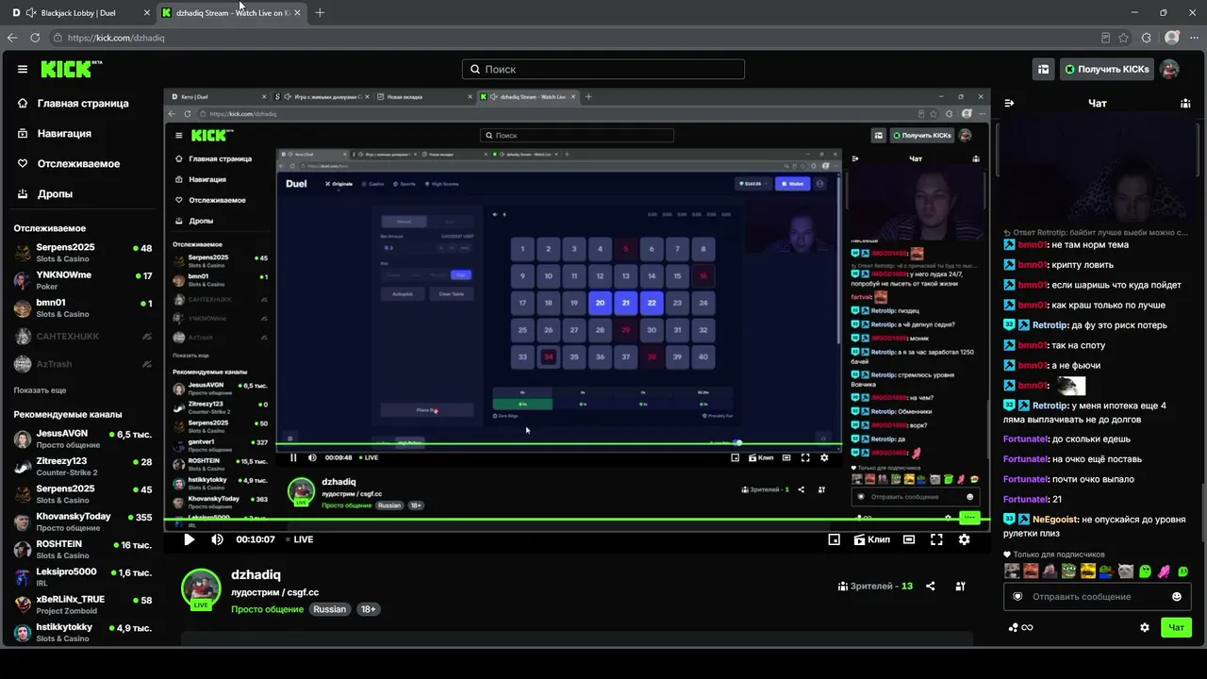Open recommended channel JesusAVGN
Image resolution: width=1207 pixels, height=679 pixels.
tap(83, 439)
